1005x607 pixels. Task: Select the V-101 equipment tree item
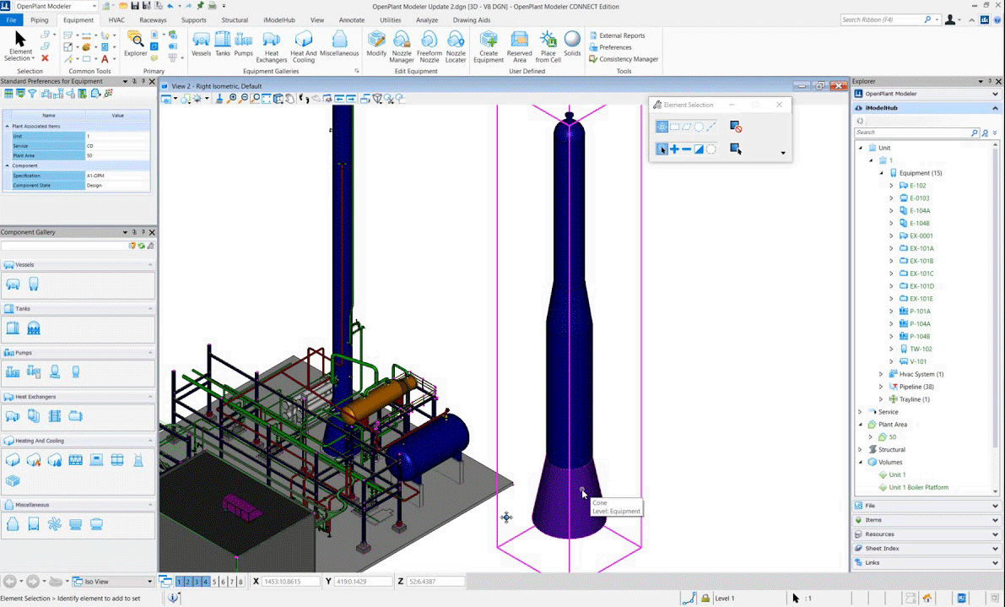point(917,361)
